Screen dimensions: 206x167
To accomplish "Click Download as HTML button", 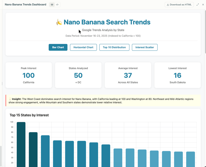I will tap(179, 4).
